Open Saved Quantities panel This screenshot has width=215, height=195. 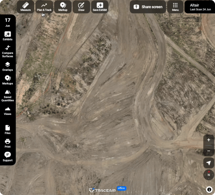pyautogui.click(x=7, y=95)
